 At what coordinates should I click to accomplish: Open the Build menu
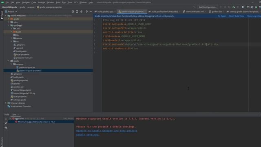(58, 2)
